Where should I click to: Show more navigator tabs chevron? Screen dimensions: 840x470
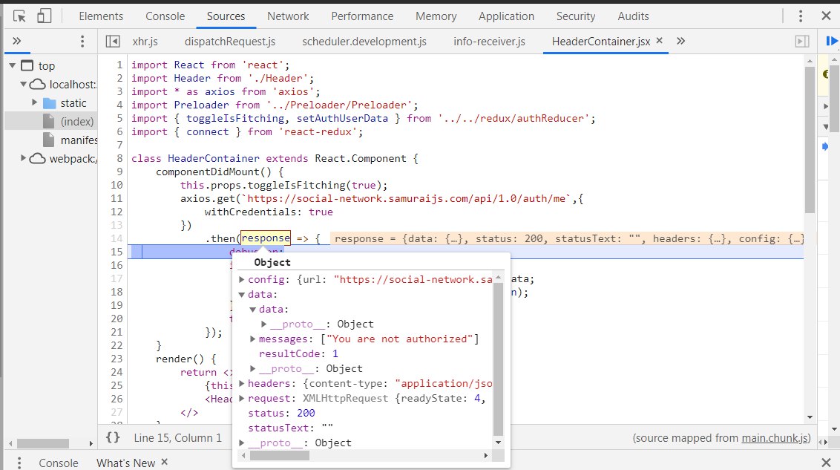click(x=16, y=41)
